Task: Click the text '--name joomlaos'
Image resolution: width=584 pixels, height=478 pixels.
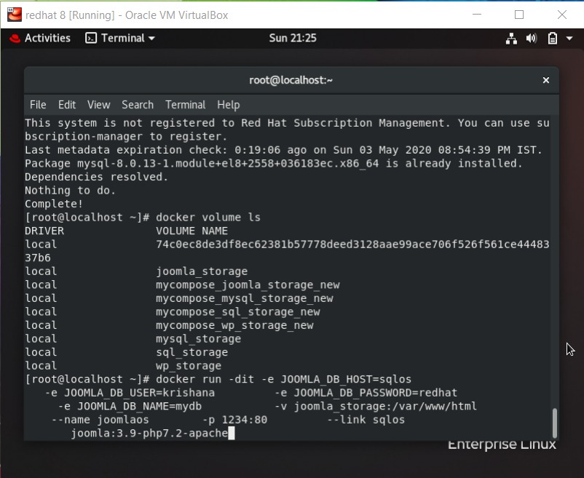Action: (x=100, y=420)
